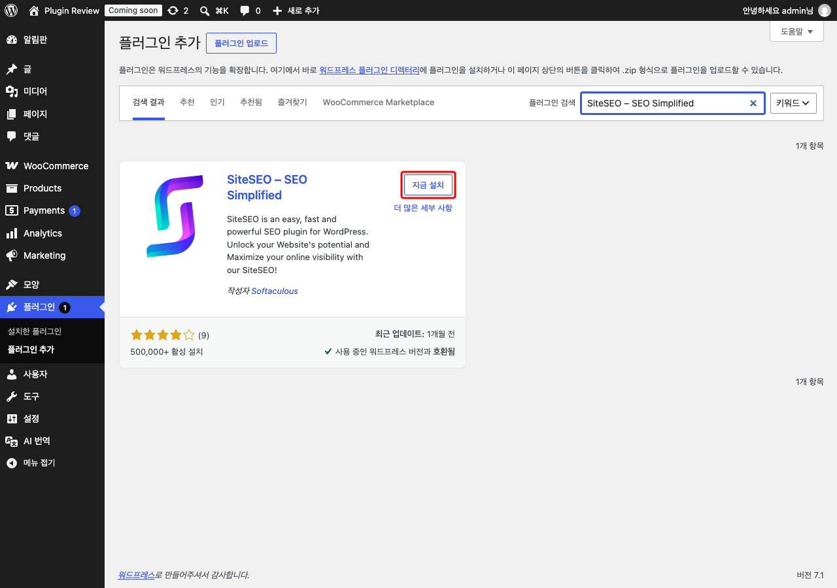
Task: Switch to the 추천 tab
Action: [187, 103]
